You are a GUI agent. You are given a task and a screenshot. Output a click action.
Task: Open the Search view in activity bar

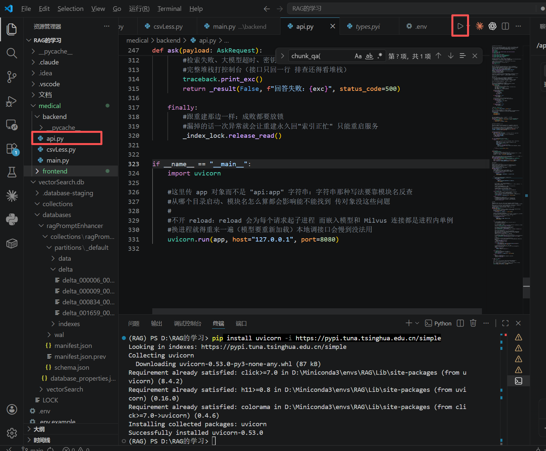(x=12, y=53)
